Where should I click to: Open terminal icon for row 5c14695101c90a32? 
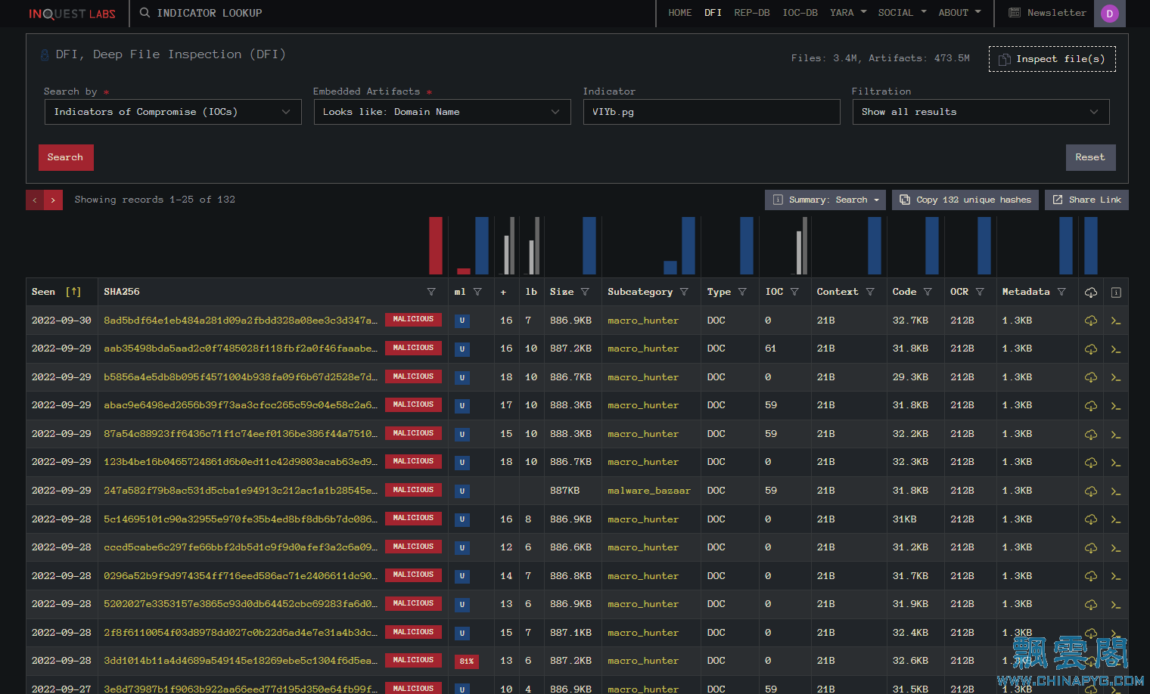(x=1116, y=519)
